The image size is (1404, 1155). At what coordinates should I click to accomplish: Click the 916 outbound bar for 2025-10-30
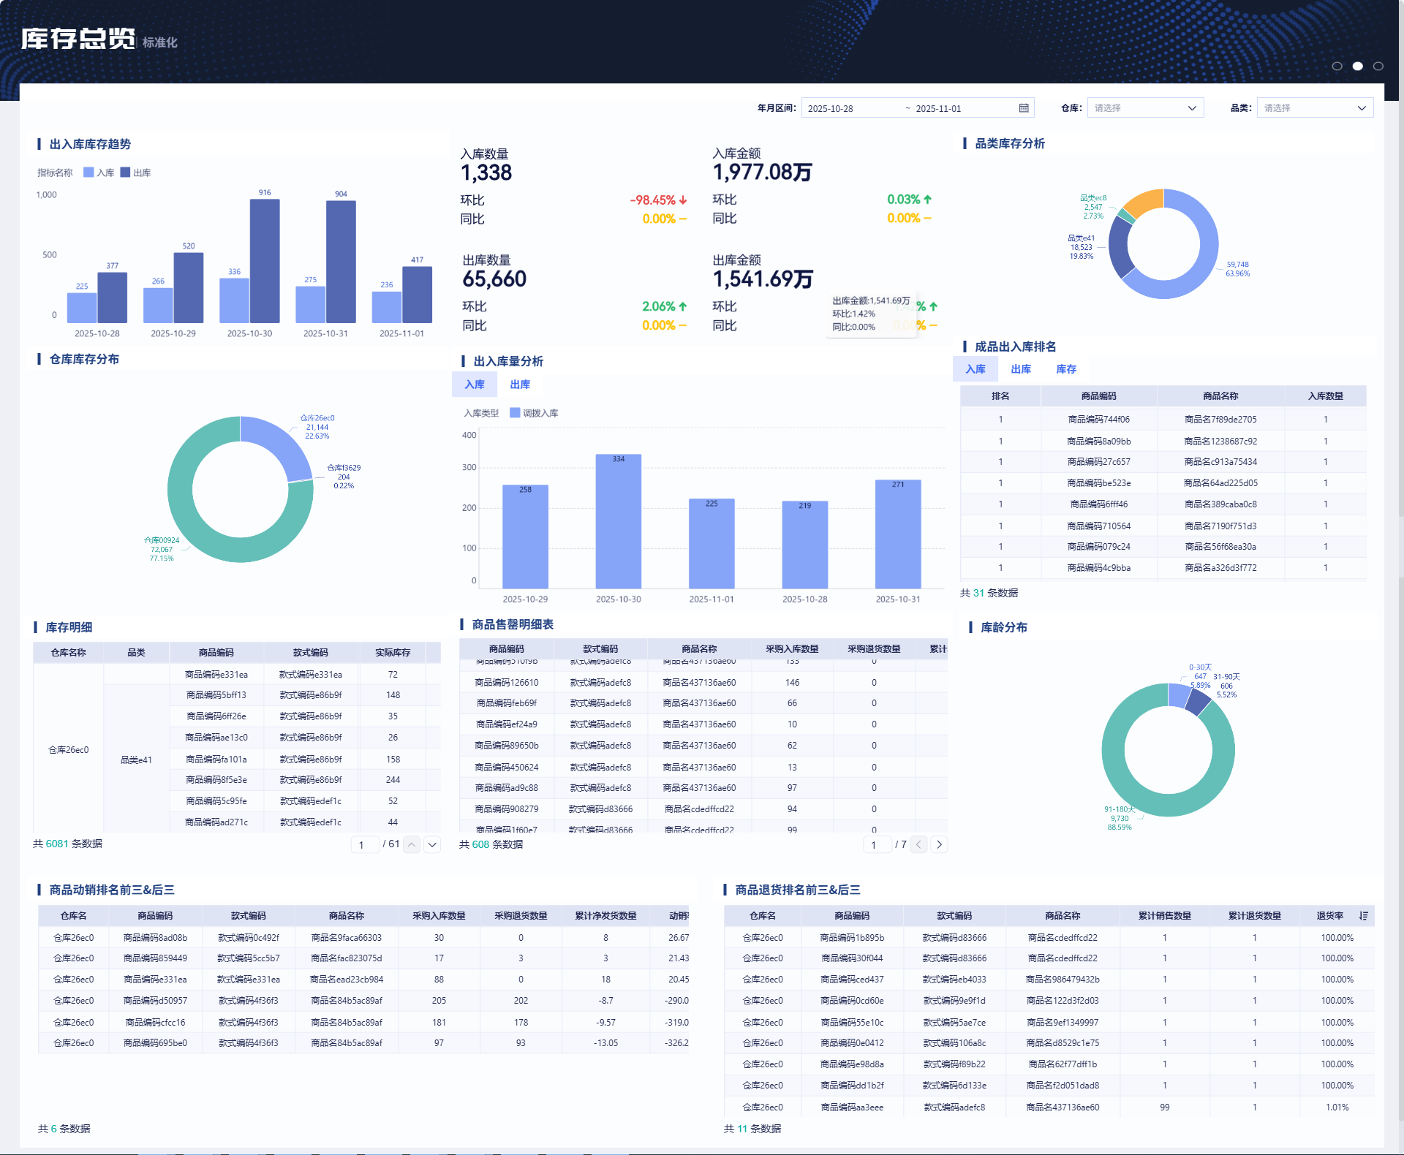(x=265, y=261)
